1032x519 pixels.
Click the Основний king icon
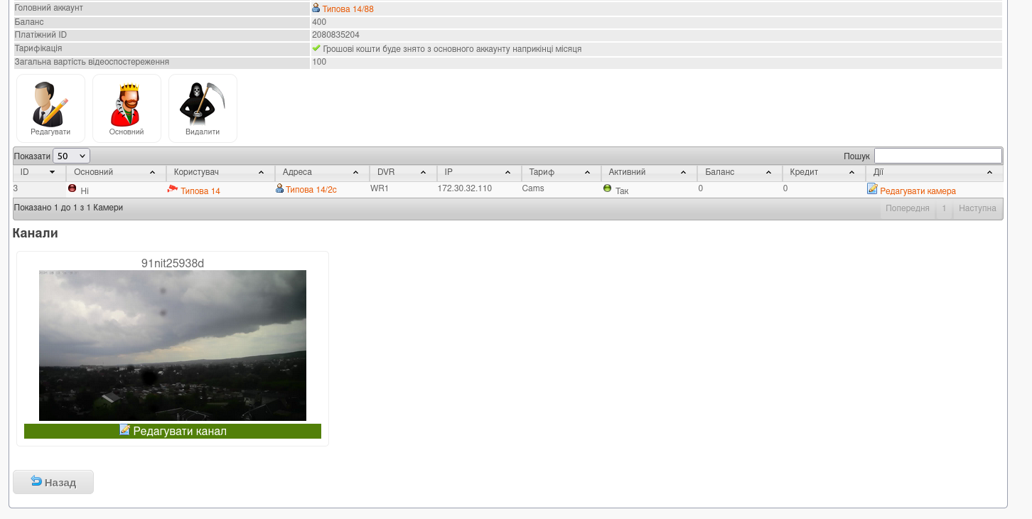click(127, 105)
